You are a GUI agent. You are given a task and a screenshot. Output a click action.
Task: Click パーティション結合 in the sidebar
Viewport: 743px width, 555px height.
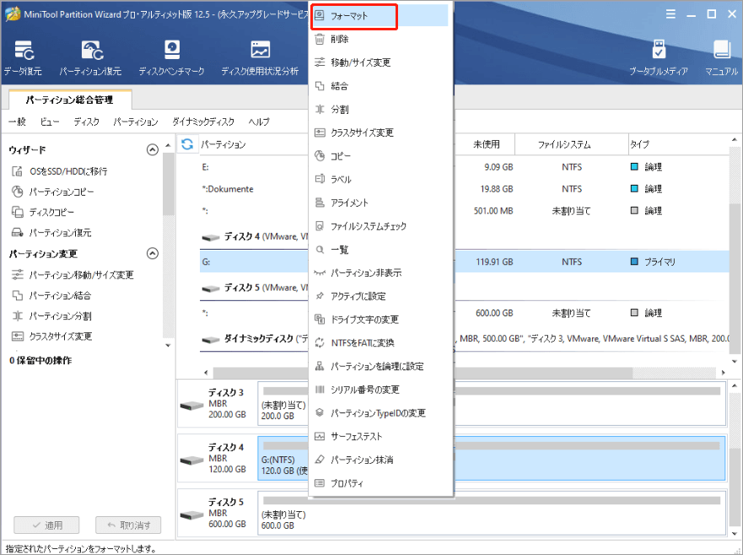click(x=51, y=295)
